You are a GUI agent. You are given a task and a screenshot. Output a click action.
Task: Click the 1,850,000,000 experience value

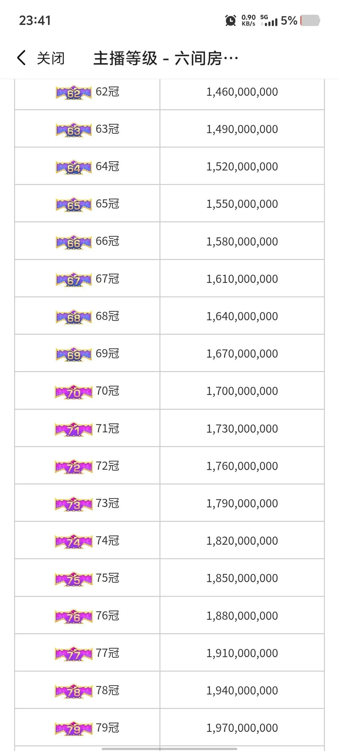click(242, 578)
